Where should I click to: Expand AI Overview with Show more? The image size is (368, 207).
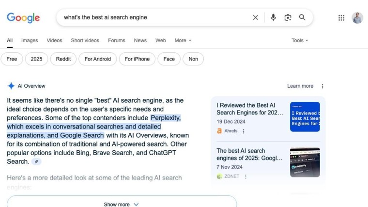[122, 204]
